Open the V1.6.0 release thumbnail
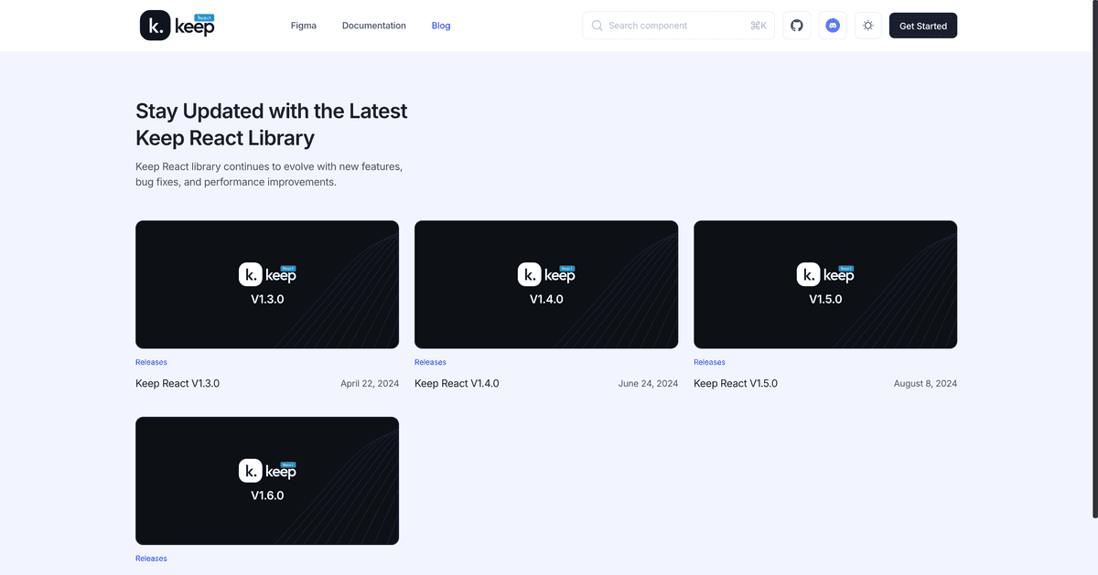The width and height of the screenshot is (1098, 575). 267,481
